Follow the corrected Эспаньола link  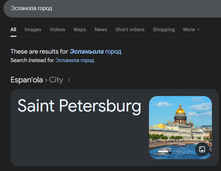point(87,52)
